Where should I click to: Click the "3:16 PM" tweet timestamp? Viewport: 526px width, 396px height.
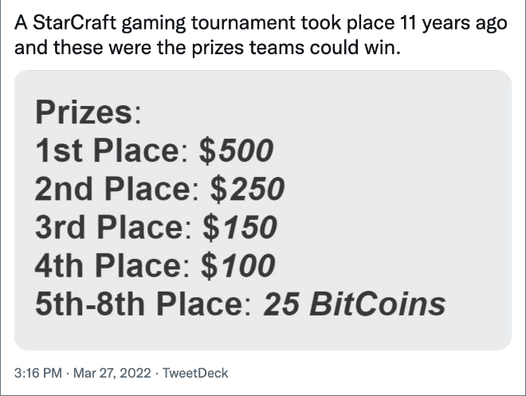[36, 372]
